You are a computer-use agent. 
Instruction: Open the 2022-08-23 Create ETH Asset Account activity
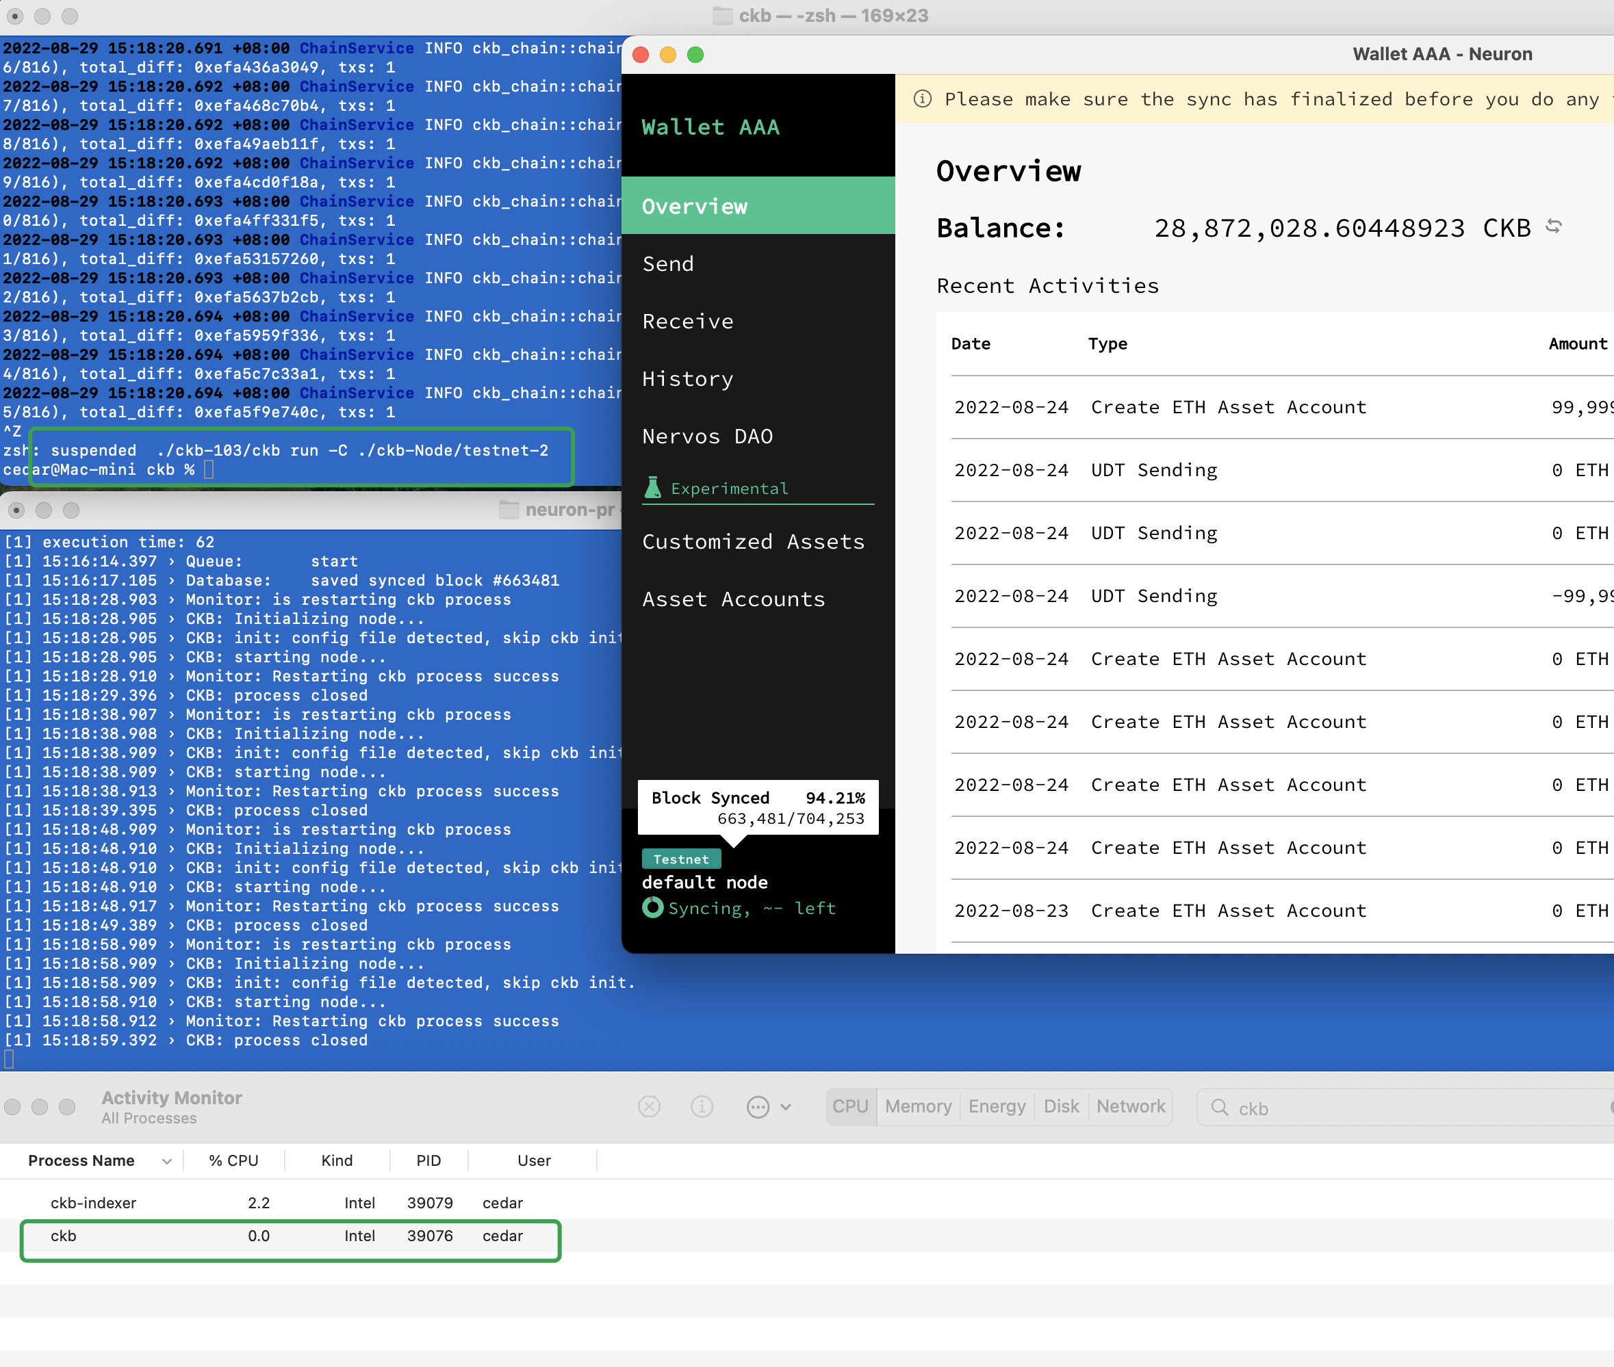1282,911
